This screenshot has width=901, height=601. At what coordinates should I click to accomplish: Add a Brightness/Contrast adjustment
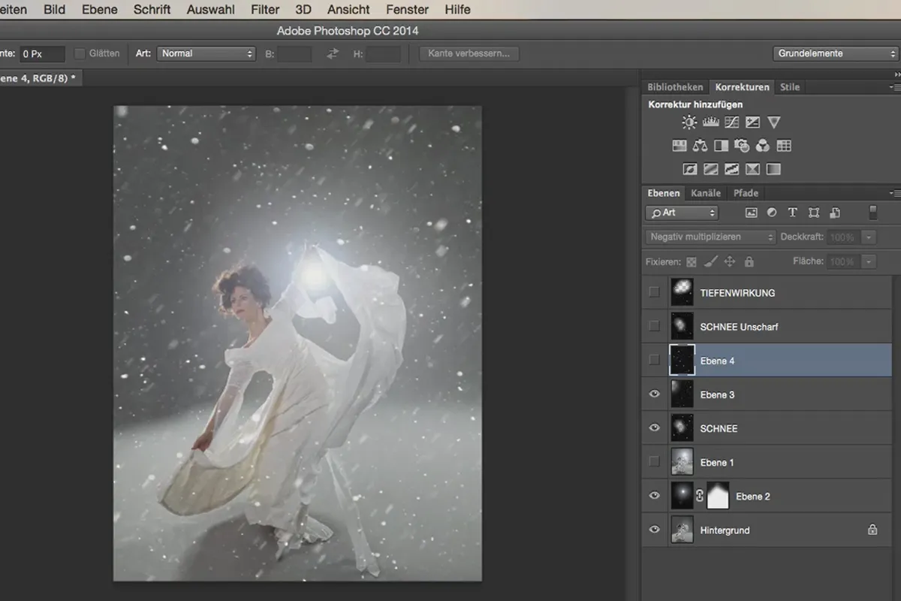(689, 122)
